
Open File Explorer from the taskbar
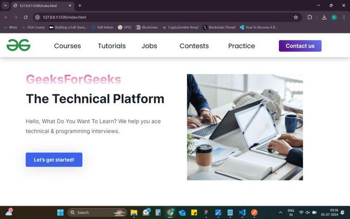pyautogui.click(x=134, y=212)
